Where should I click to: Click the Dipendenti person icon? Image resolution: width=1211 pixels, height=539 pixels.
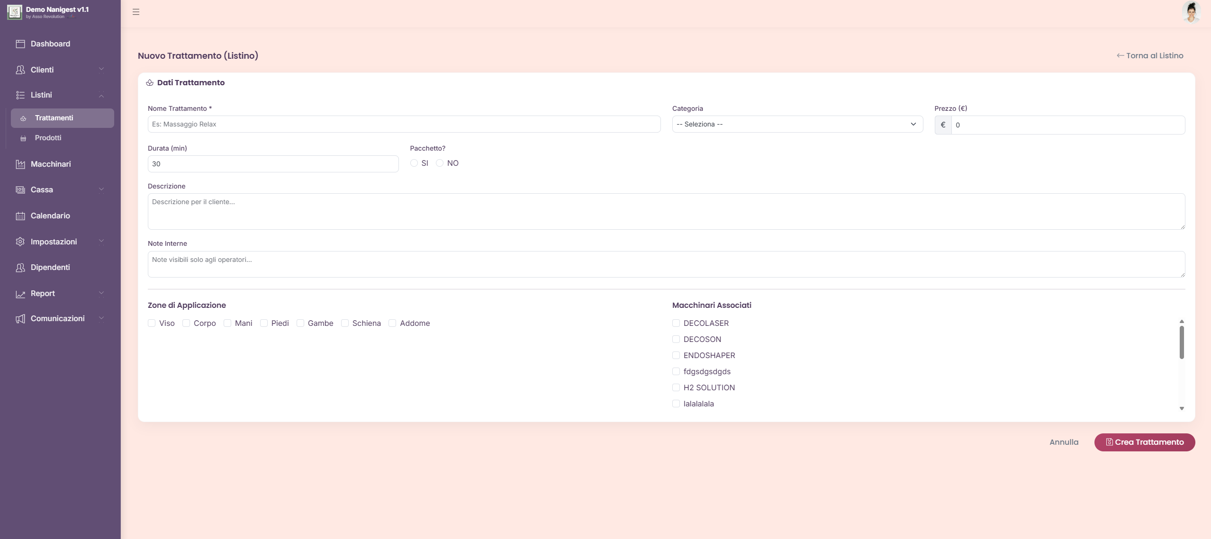[x=20, y=268]
